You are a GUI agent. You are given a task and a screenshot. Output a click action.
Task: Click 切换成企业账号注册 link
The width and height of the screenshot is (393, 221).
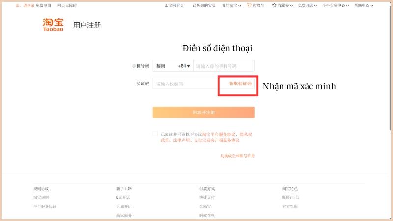[238, 156]
